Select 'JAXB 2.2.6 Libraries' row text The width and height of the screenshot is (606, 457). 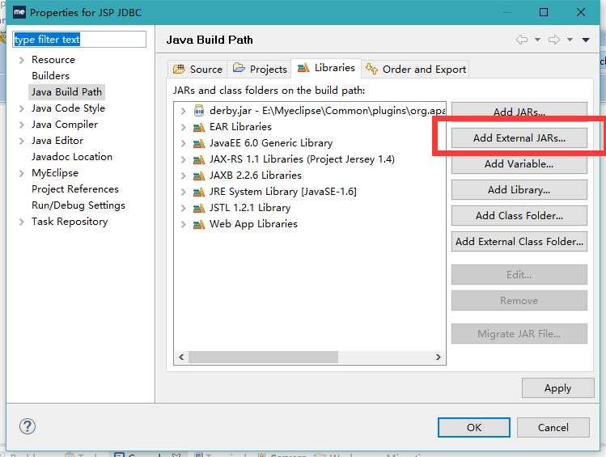pyautogui.click(x=255, y=176)
